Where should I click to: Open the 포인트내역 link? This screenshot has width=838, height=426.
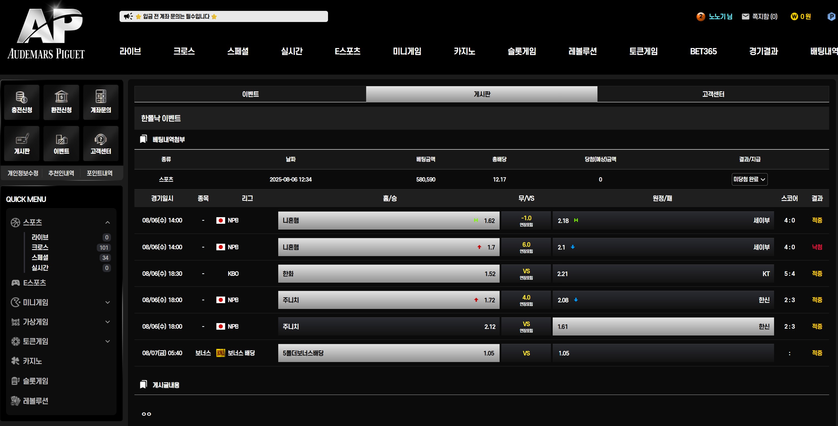pyautogui.click(x=100, y=173)
